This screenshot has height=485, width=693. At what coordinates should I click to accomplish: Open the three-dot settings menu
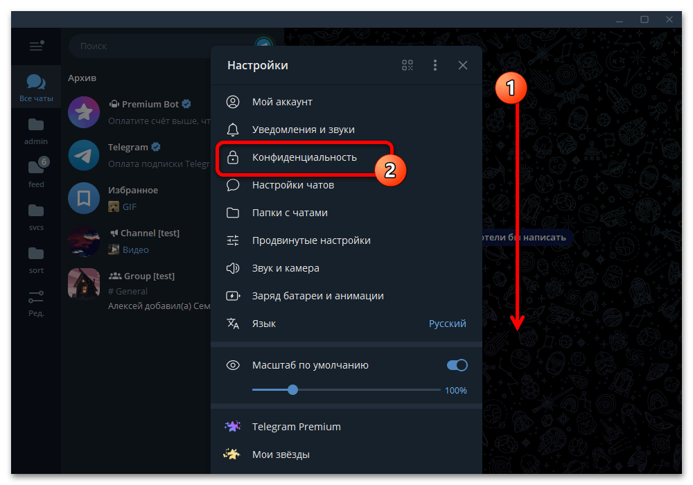tap(435, 65)
